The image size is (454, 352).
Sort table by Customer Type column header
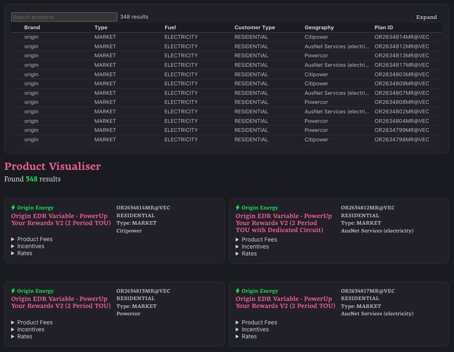coord(254,28)
